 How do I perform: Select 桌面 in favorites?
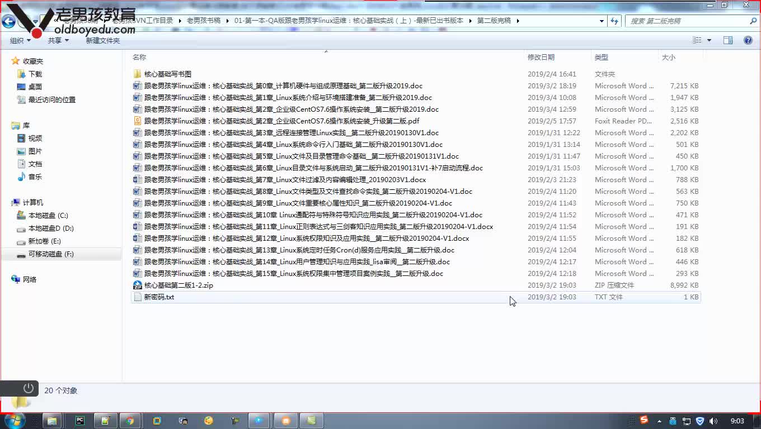tap(35, 87)
